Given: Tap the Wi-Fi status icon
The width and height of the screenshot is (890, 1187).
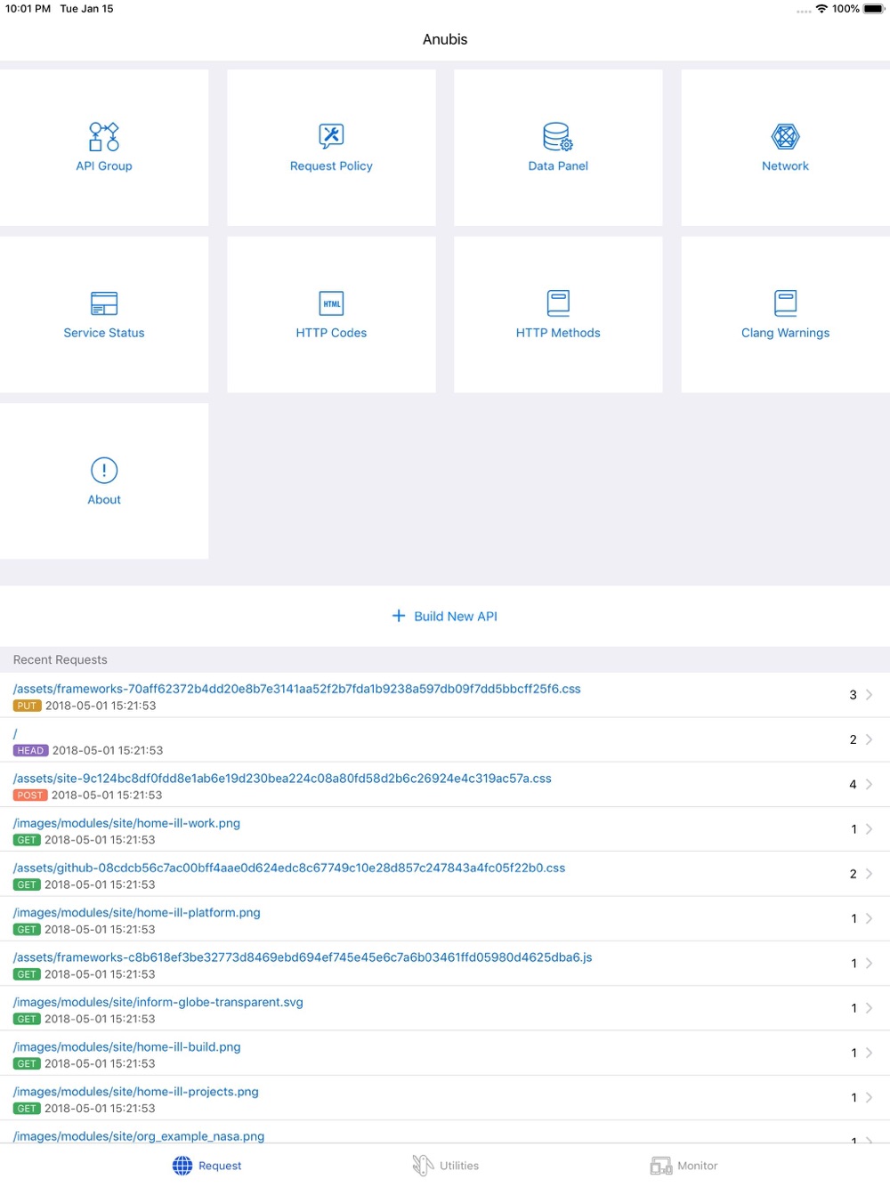Looking at the screenshot, I should pos(821,9).
